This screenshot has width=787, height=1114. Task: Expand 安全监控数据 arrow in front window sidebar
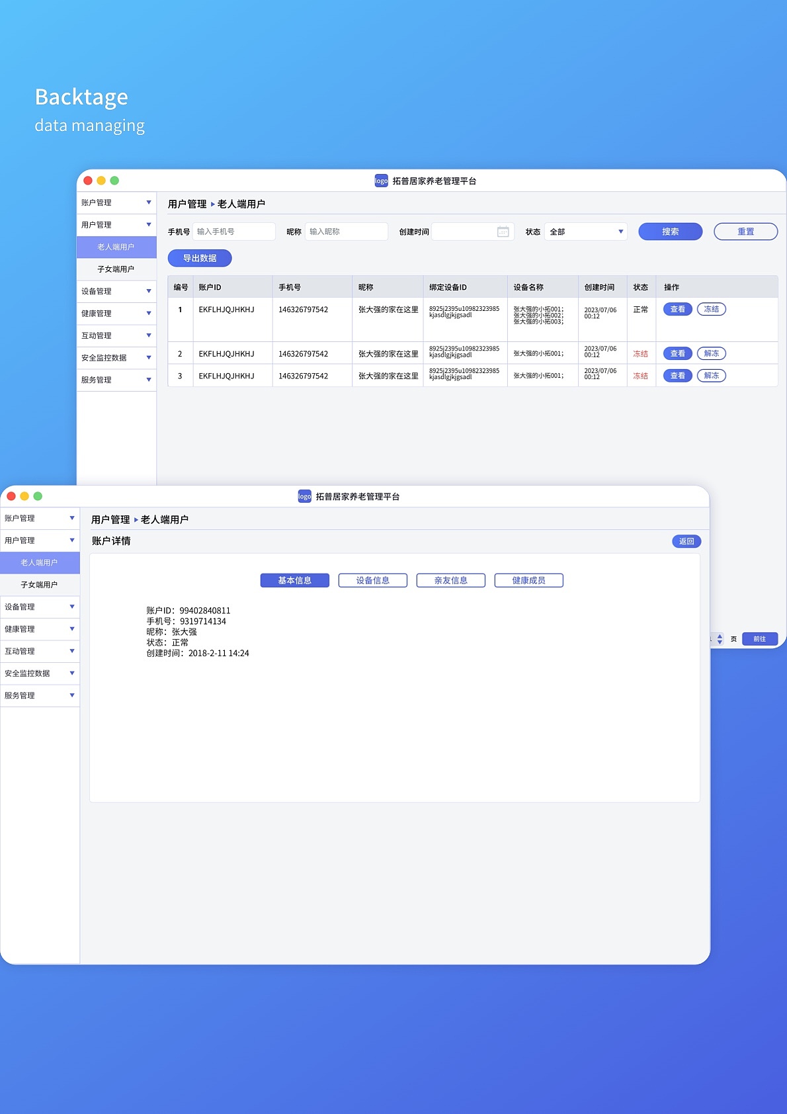[72, 673]
